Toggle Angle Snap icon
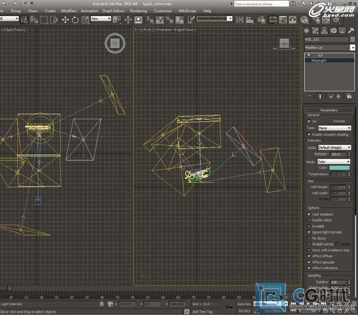The width and height of the screenshot is (358, 315). tap(159, 20)
